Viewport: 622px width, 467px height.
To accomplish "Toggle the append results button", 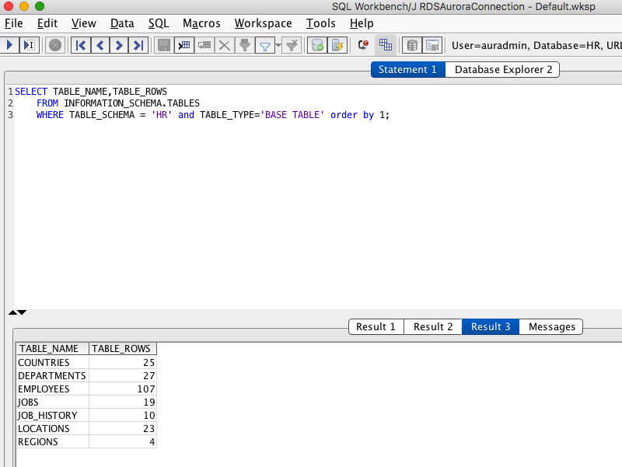I will tap(385, 45).
